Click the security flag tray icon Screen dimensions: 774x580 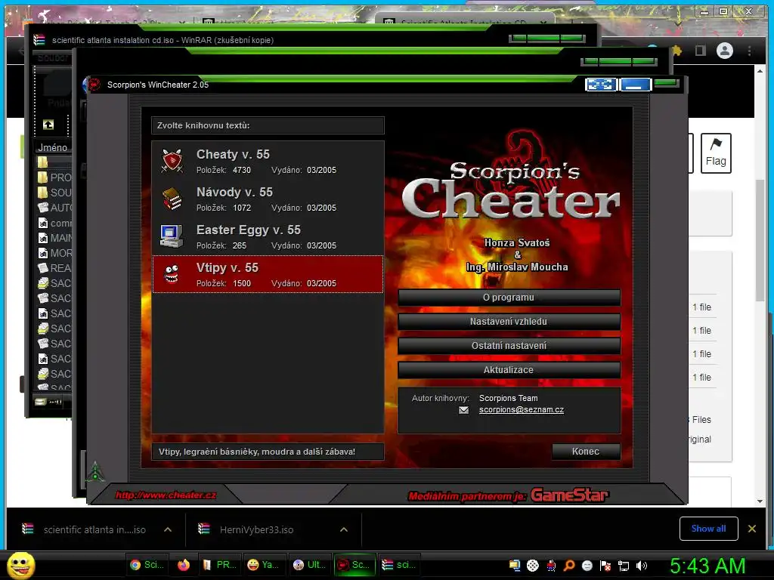pos(605,566)
